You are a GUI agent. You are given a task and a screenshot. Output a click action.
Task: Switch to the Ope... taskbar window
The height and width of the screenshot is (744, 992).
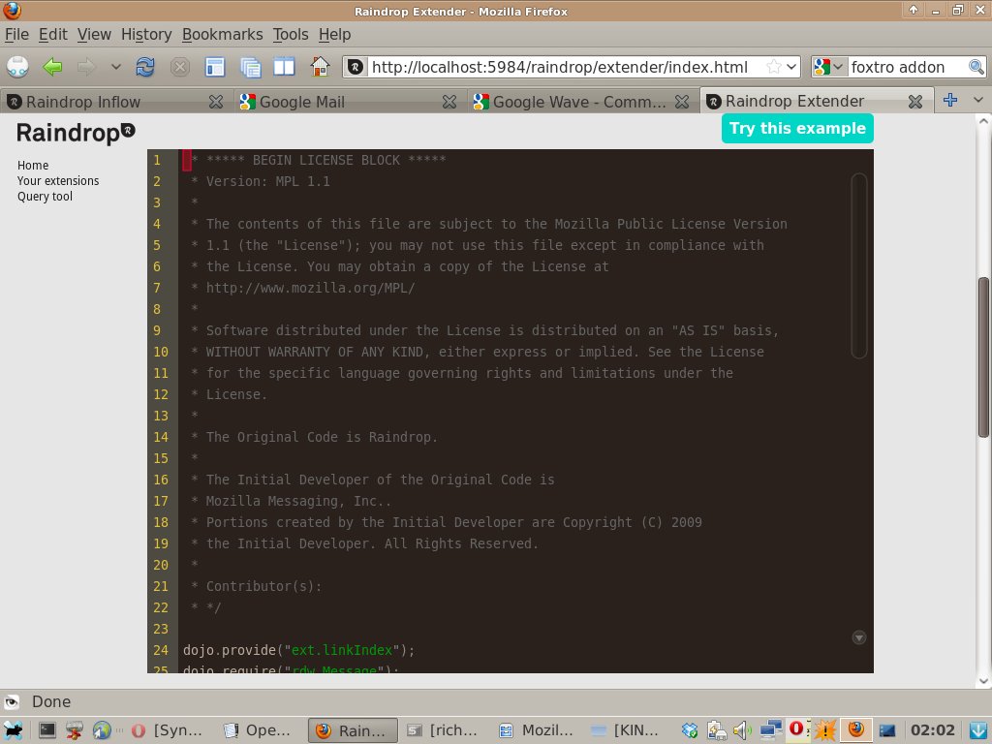click(x=259, y=730)
